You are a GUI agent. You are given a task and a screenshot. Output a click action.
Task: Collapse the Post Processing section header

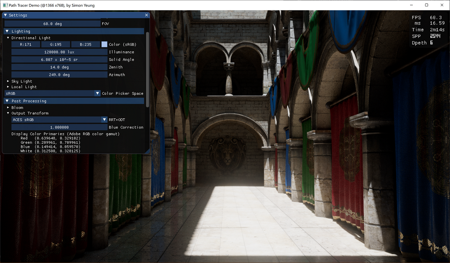(x=74, y=101)
